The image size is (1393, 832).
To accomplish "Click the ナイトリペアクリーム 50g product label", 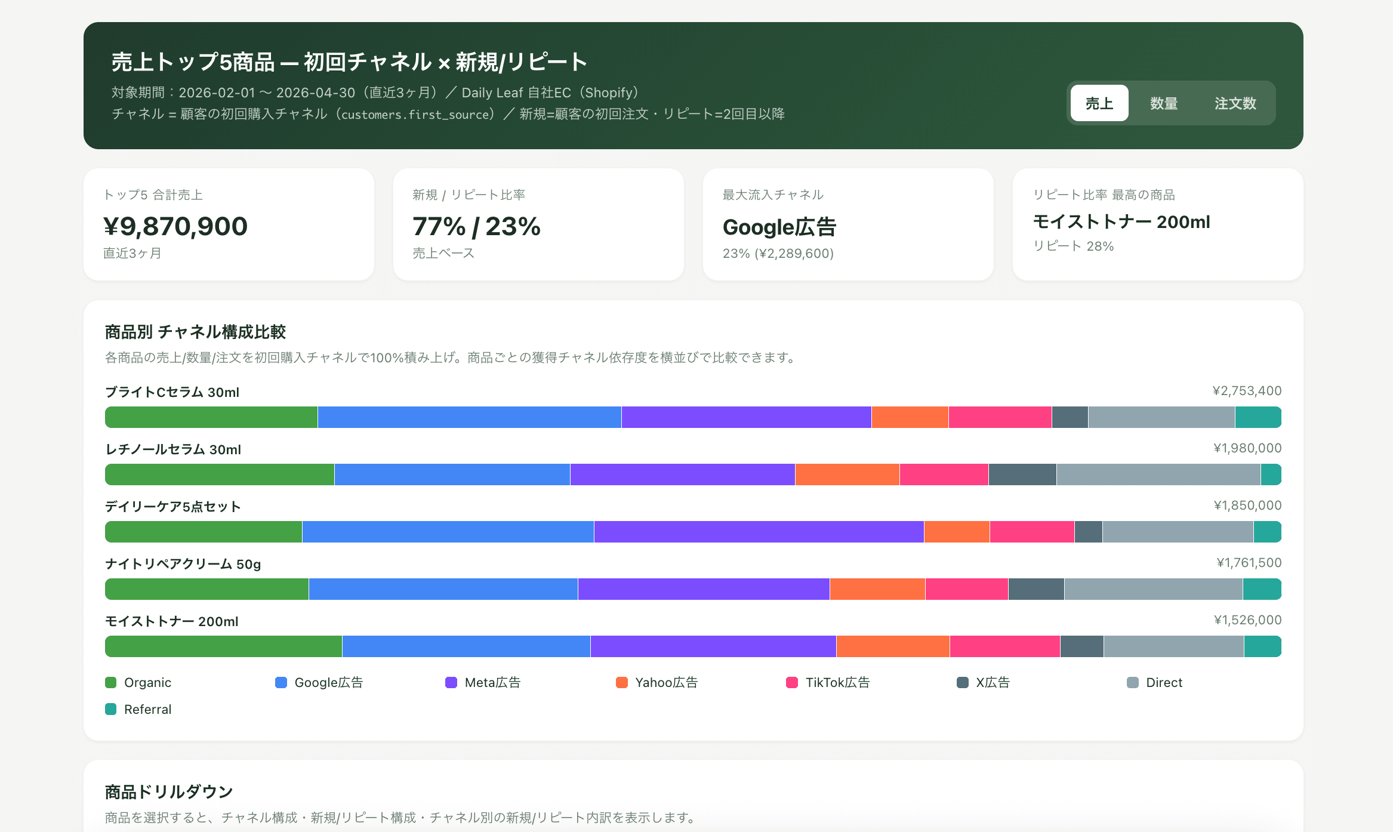I will click(183, 564).
